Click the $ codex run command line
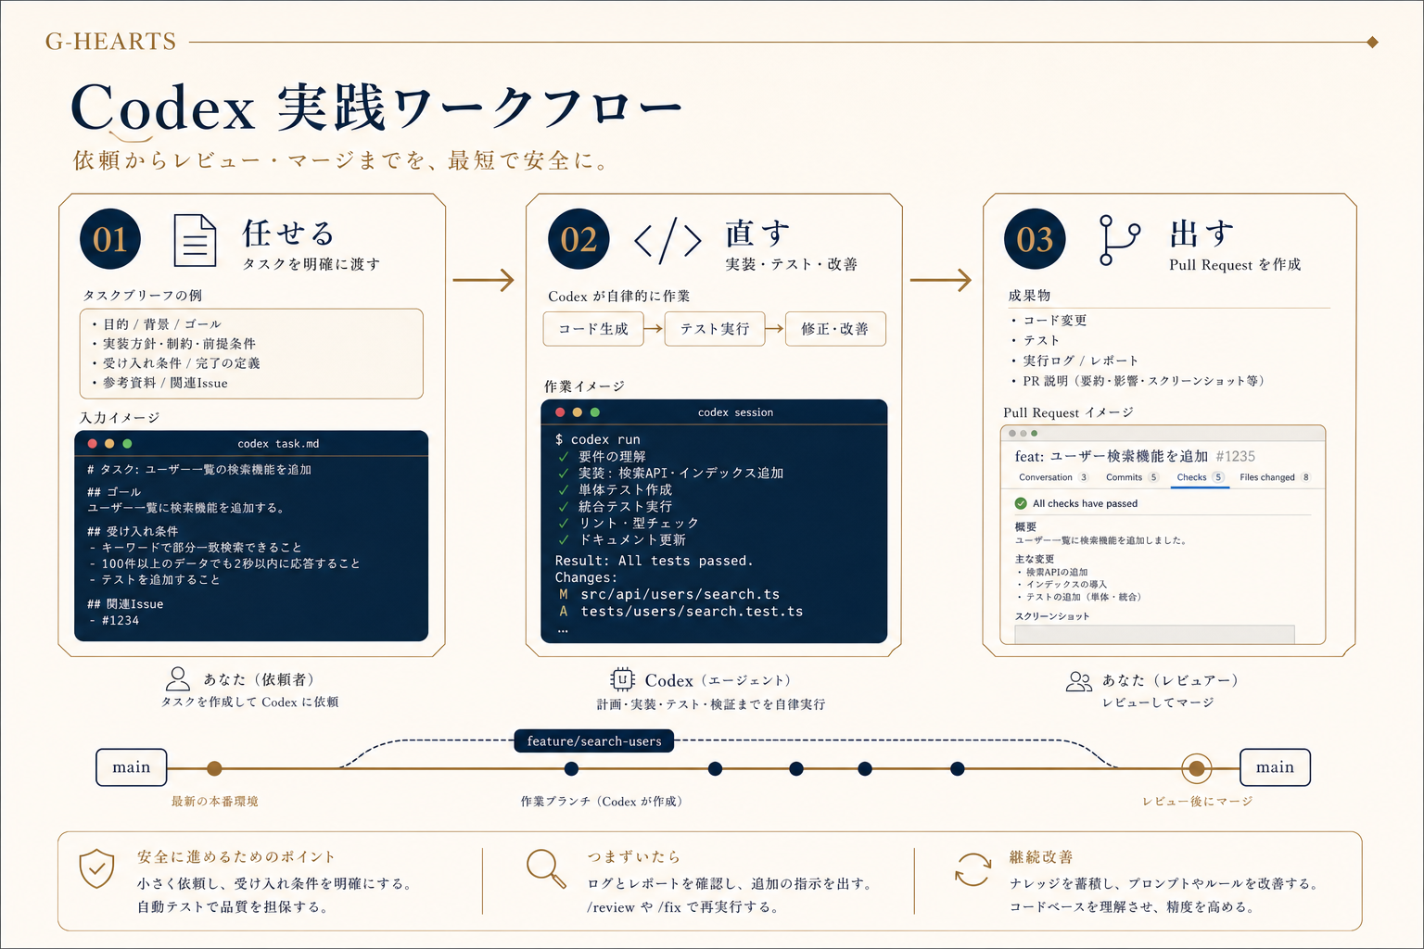 click(598, 439)
